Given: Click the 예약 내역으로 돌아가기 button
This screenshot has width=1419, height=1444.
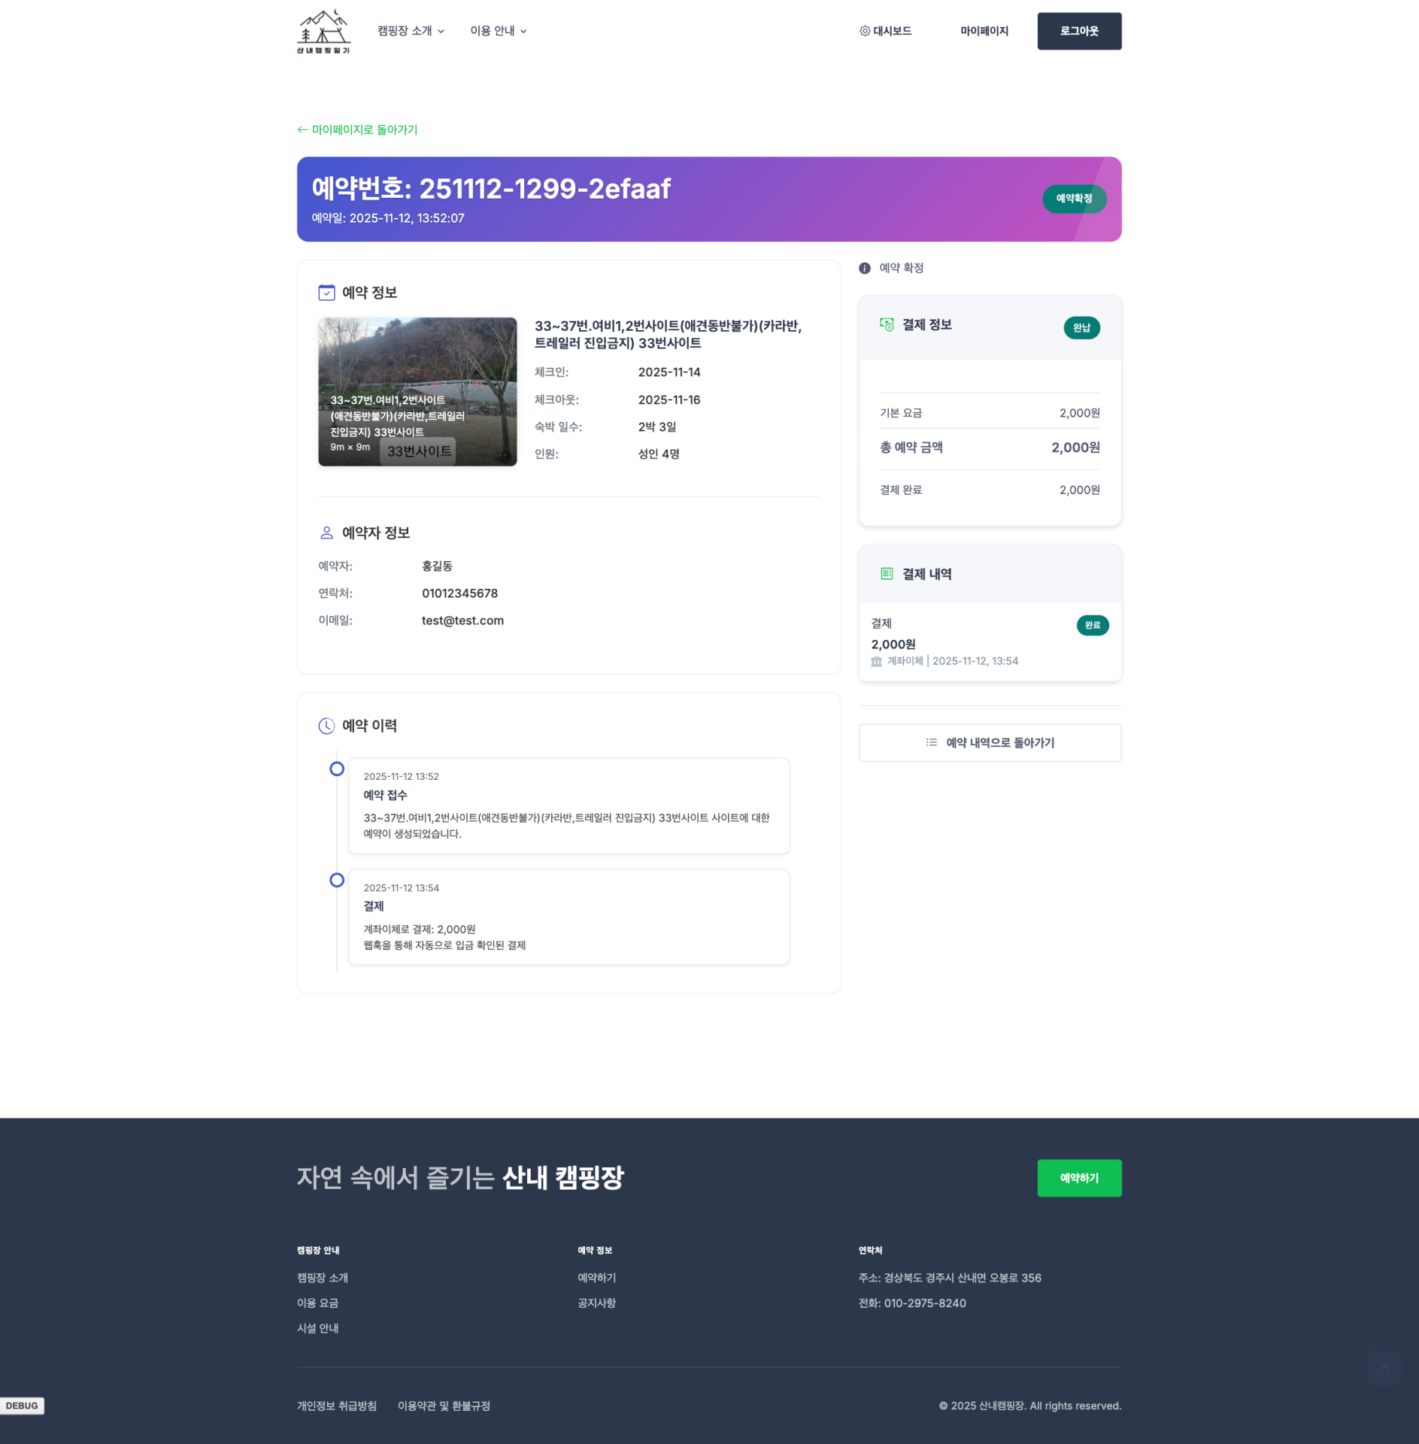Looking at the screenshot, I should [990, 743].
